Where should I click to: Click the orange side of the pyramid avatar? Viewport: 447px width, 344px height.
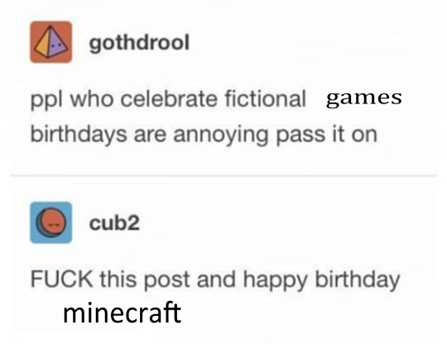(42, 45)
